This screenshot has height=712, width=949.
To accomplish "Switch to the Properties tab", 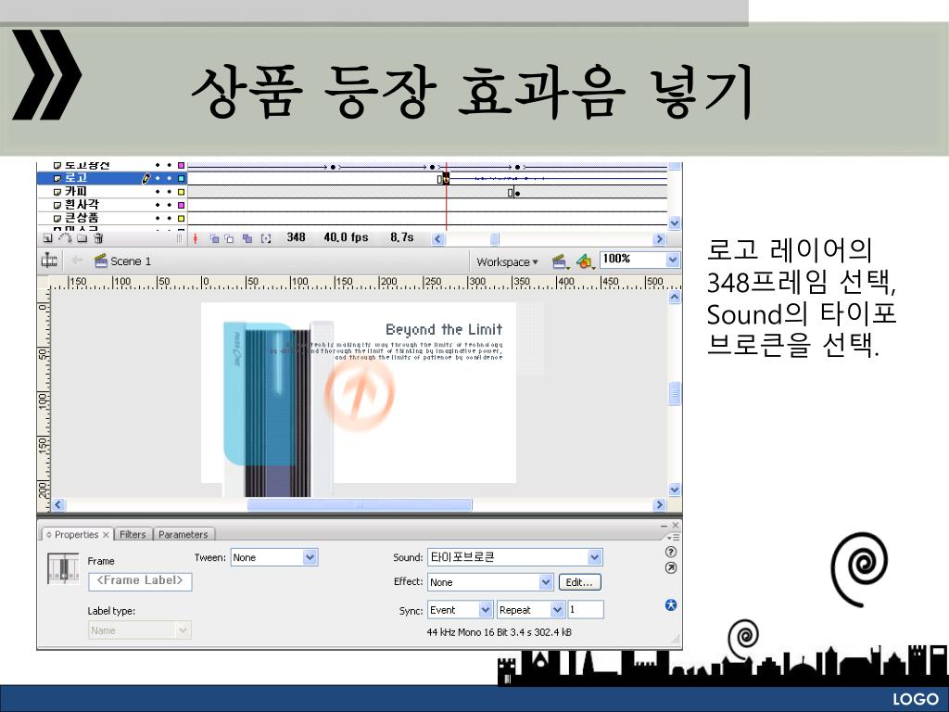I will (x=76, y=535).
